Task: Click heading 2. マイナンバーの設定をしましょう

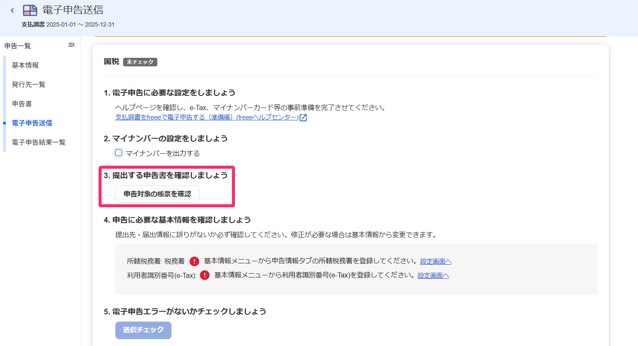Action: coord(166,139)
